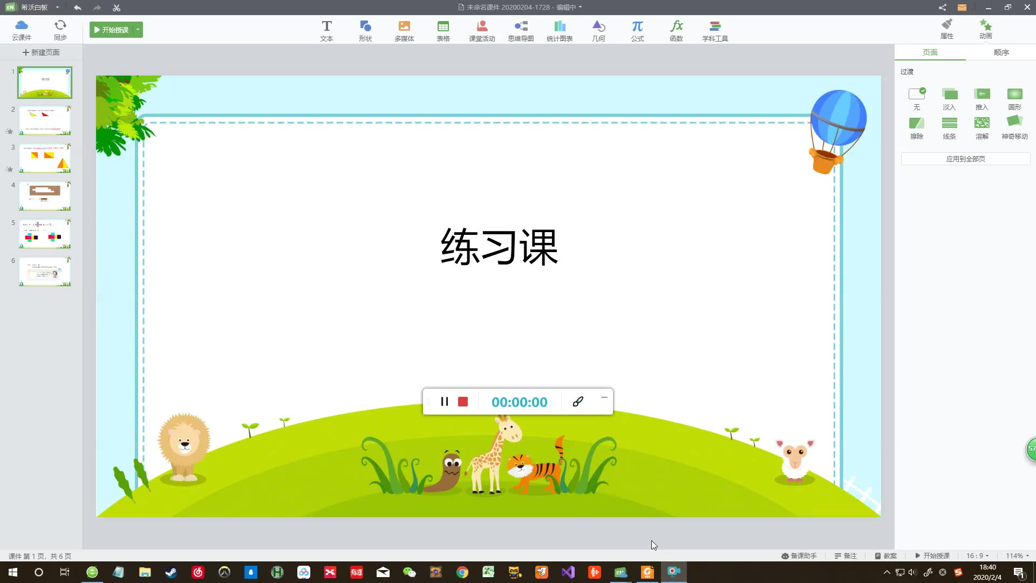Open the 云课件 cloud courseware icon
The image size is (1036, 583).
22,30
